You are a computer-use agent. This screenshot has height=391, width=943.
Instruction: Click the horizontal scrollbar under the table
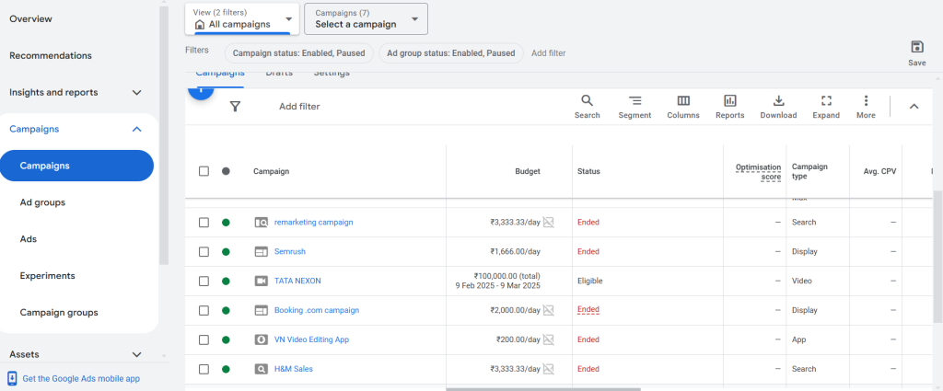543,389
